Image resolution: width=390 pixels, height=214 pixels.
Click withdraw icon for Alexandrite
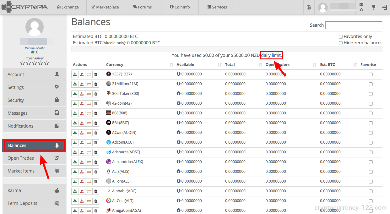(82, 162)
